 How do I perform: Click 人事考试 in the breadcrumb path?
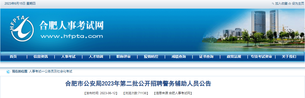tap(35, 72)
